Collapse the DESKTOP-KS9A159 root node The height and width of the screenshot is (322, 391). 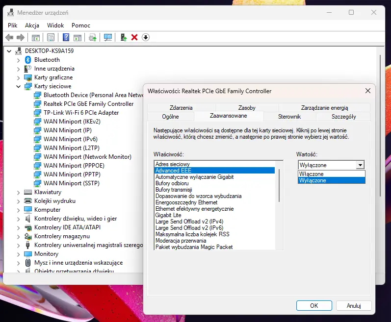pos(9,51)
